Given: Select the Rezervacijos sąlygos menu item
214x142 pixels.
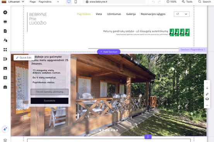Looking at the screenshot, I should 153,14.
